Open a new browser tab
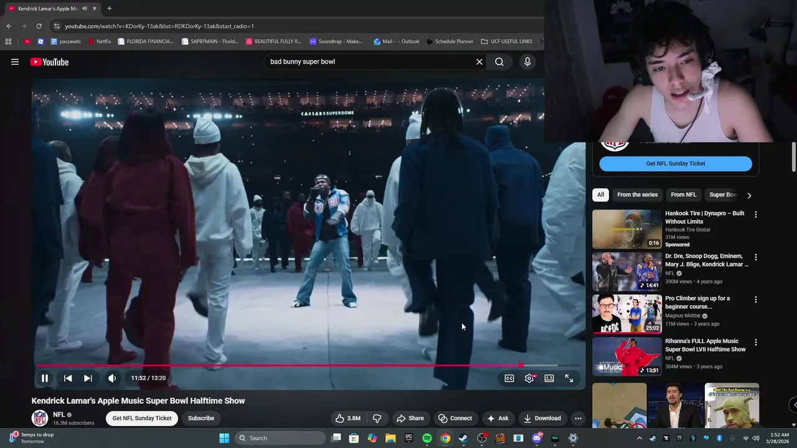Image resolution: width=797 pixels, height=448 pixels. click(x=110, y=8)
